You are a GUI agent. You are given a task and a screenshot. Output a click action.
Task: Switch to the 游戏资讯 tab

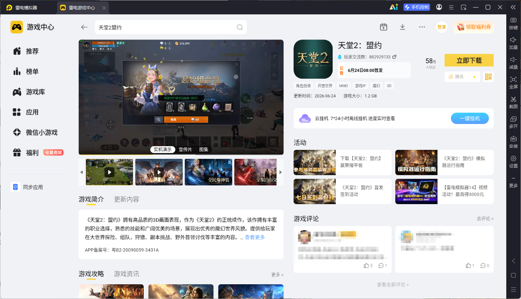click(126, 274)
